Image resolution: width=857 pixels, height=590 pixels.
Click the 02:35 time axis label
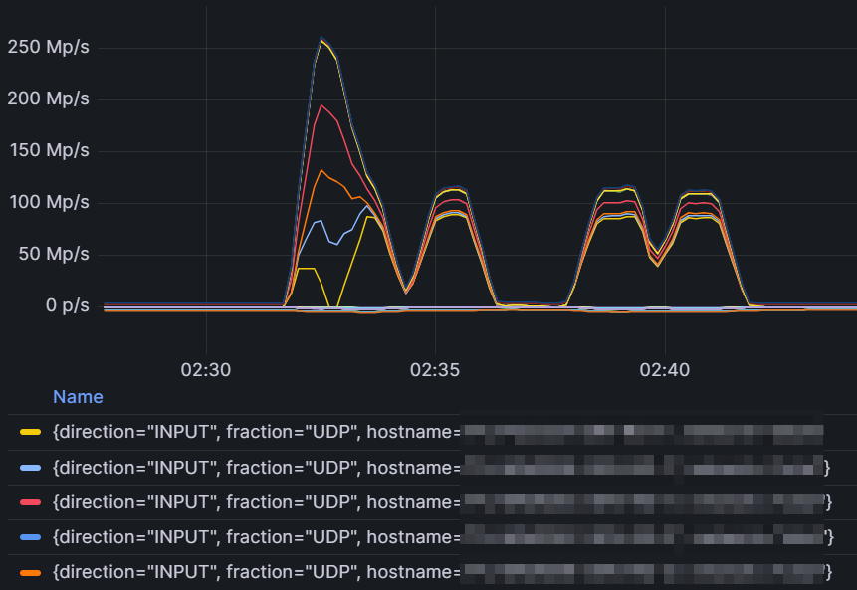435,370
